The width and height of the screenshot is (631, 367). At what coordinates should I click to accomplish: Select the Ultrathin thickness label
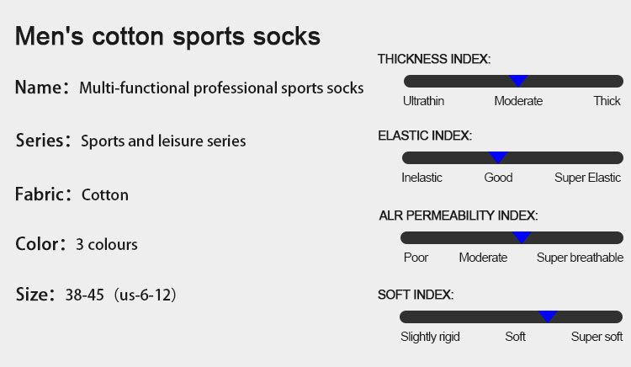423,101
